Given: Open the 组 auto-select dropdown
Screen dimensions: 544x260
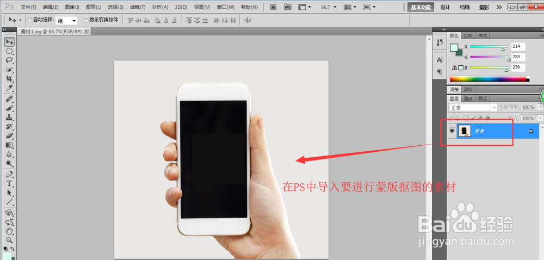Looking at the screenshot, I should [x=66, y=21].
